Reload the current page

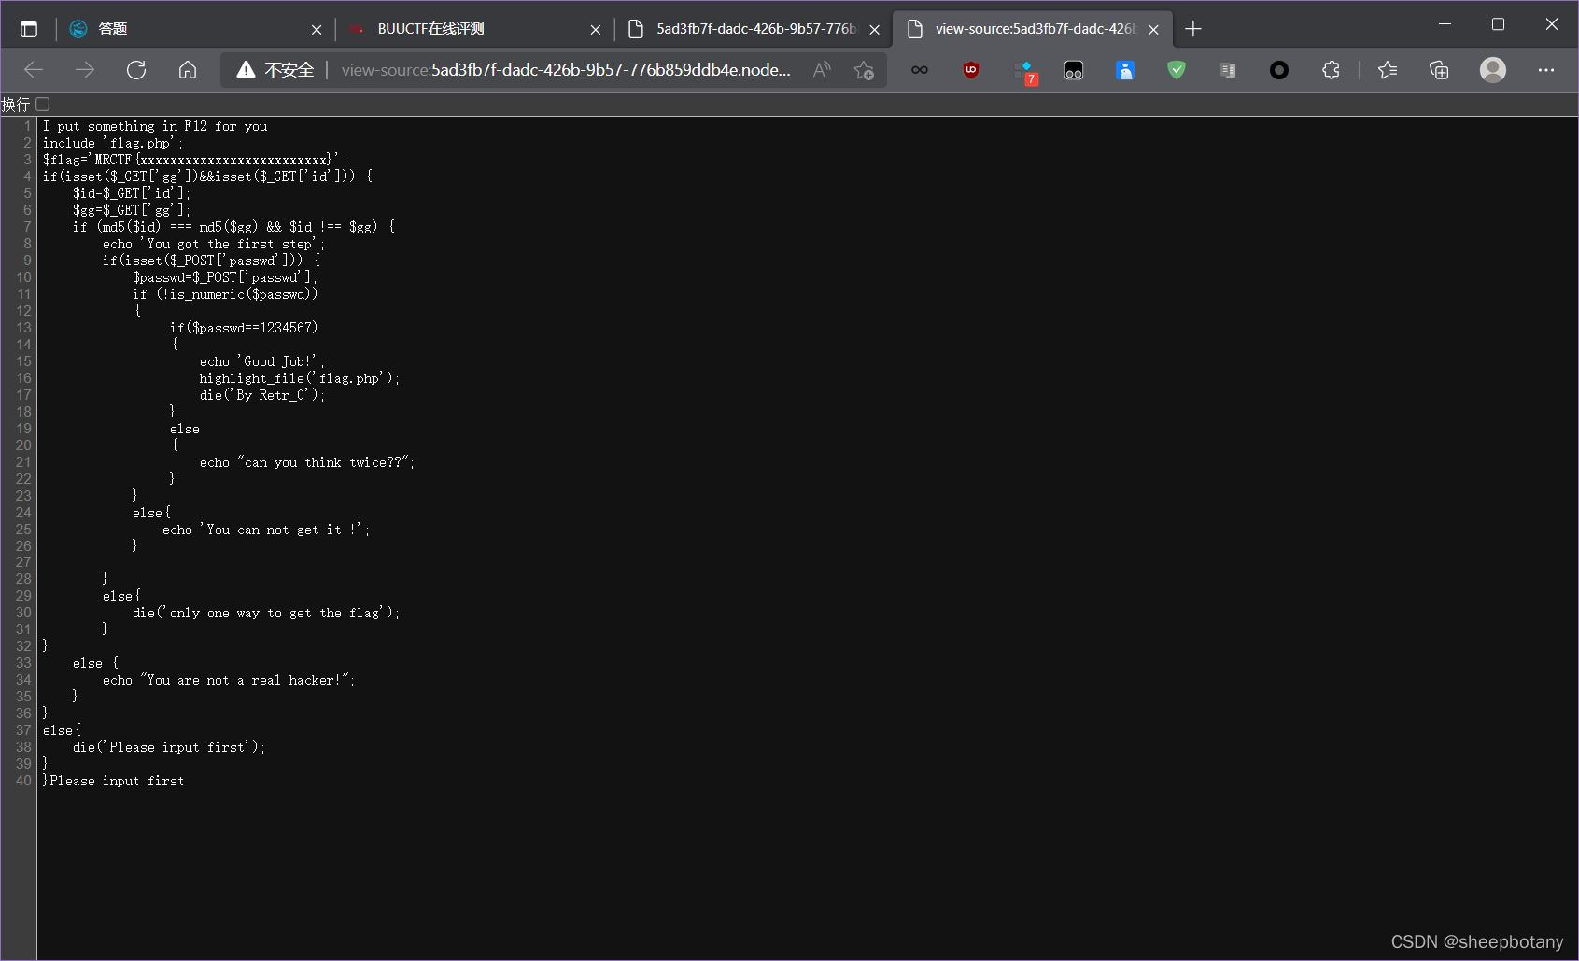click(x=136, y=70)
